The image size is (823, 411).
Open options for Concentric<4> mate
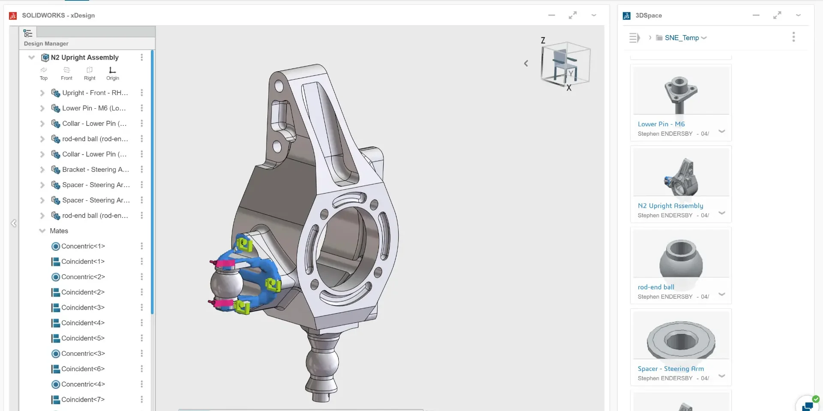(142, 384)
